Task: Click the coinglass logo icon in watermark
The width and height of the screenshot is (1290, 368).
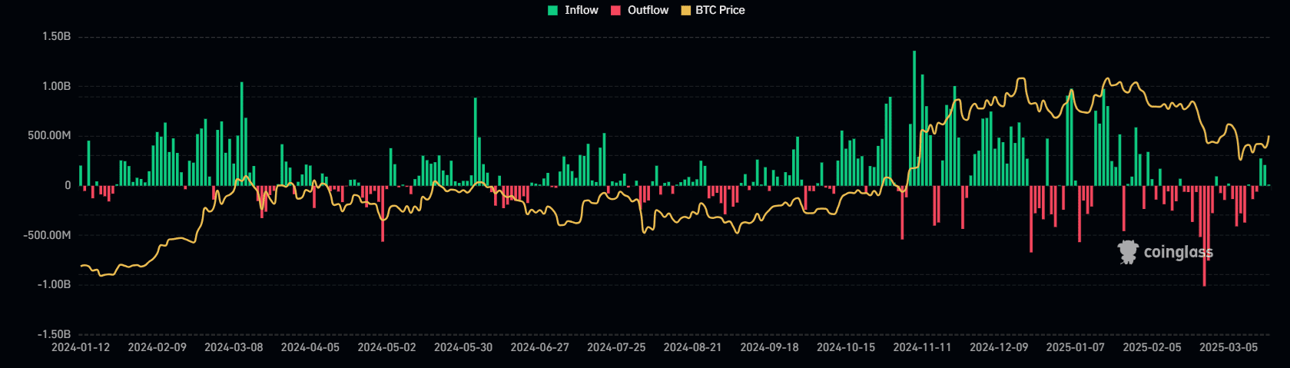Action: click(1128, 252)
